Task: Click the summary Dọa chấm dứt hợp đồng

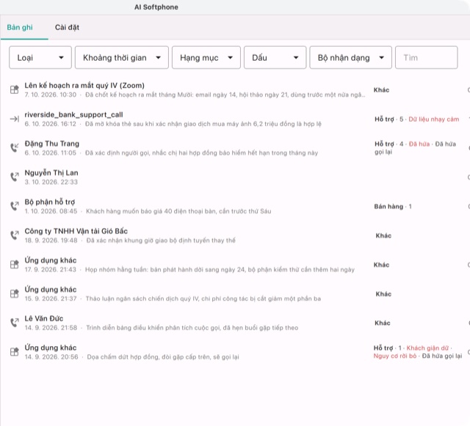Action: [x=163, y=357]
